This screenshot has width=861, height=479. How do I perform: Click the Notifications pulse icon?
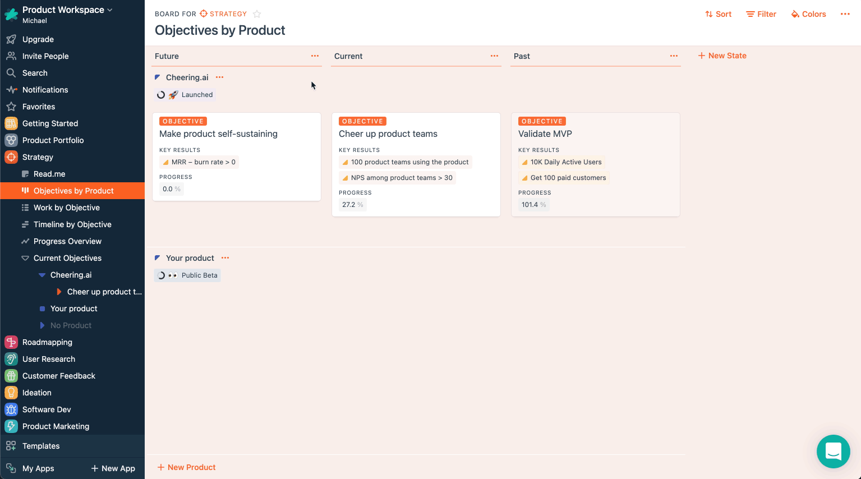pos(11,90)
